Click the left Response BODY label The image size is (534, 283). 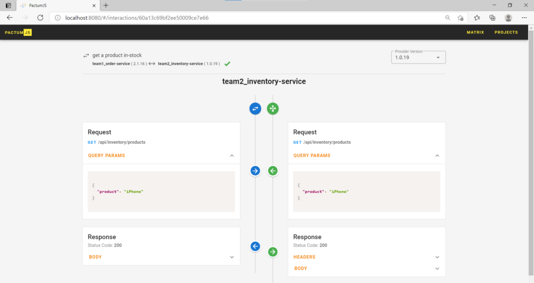pyautogui.click(x=95, y=257)
